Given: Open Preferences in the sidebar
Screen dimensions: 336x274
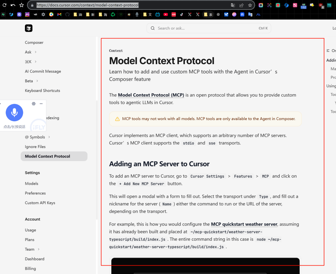Looking at the screenshot, I should pyautogui.click(x=35, y=193).
